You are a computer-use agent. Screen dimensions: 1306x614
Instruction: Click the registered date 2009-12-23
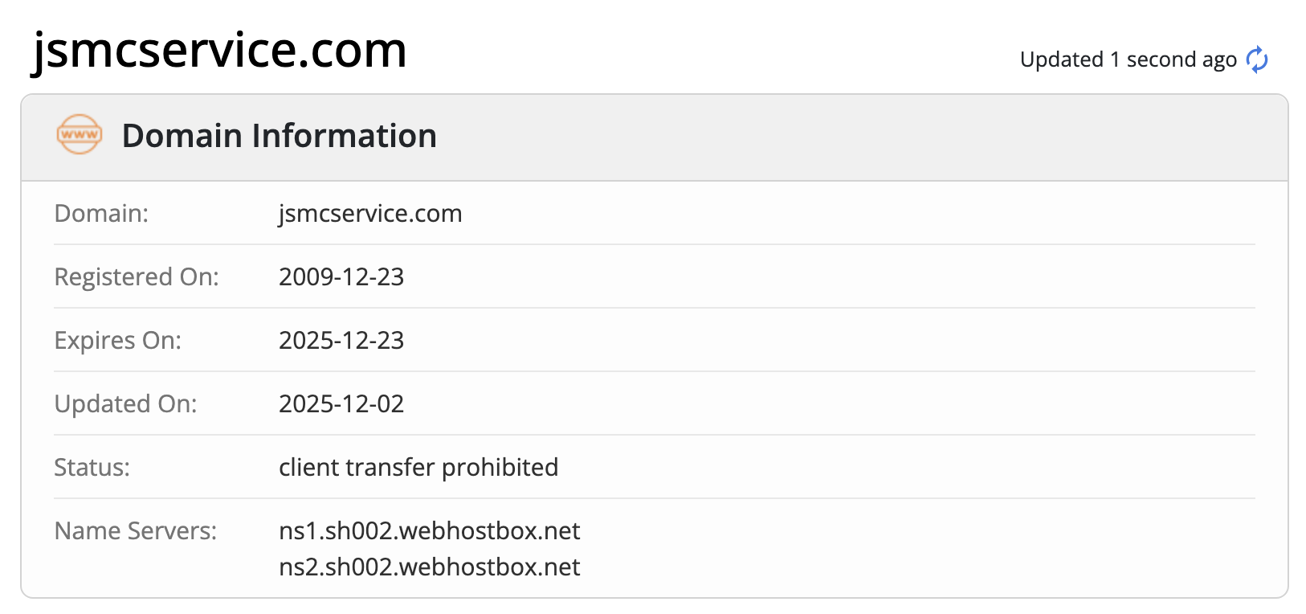[x=341, y=277]
